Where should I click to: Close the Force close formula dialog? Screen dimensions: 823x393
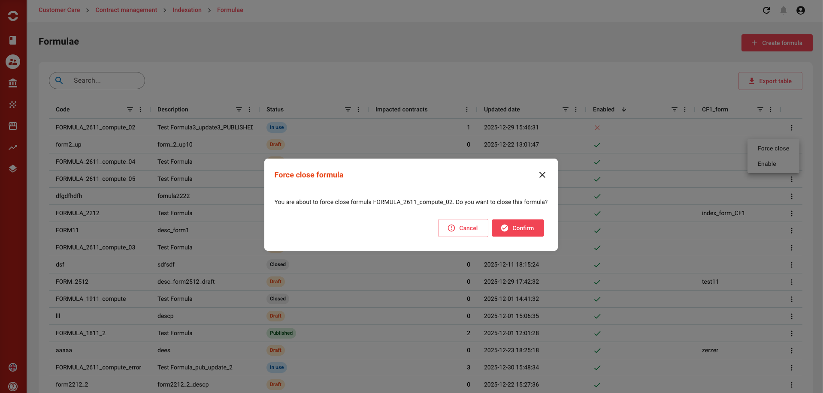click(542, 175)
